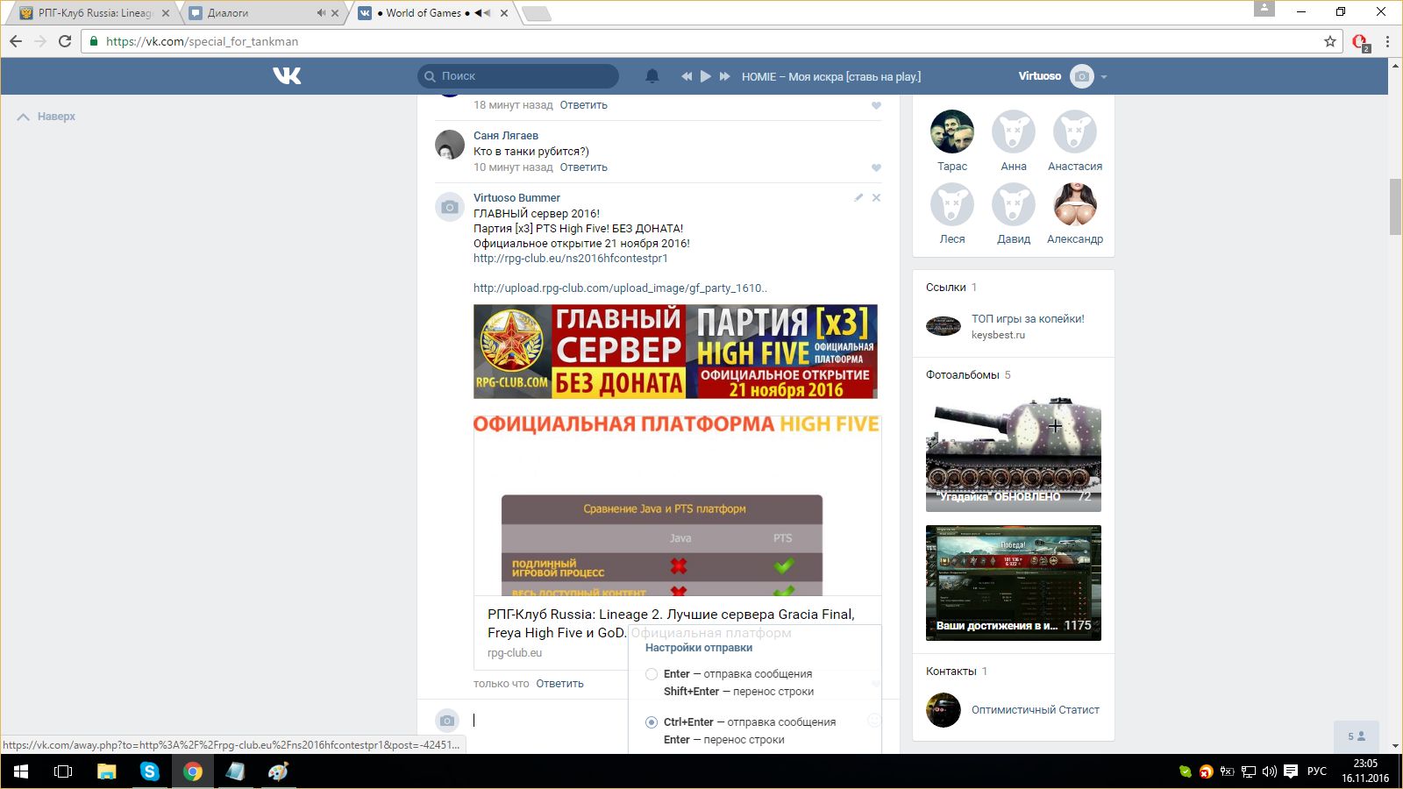1403x789 pixels.
Task: Open Саня Лягаев's profile name
Action: (506, 136)
